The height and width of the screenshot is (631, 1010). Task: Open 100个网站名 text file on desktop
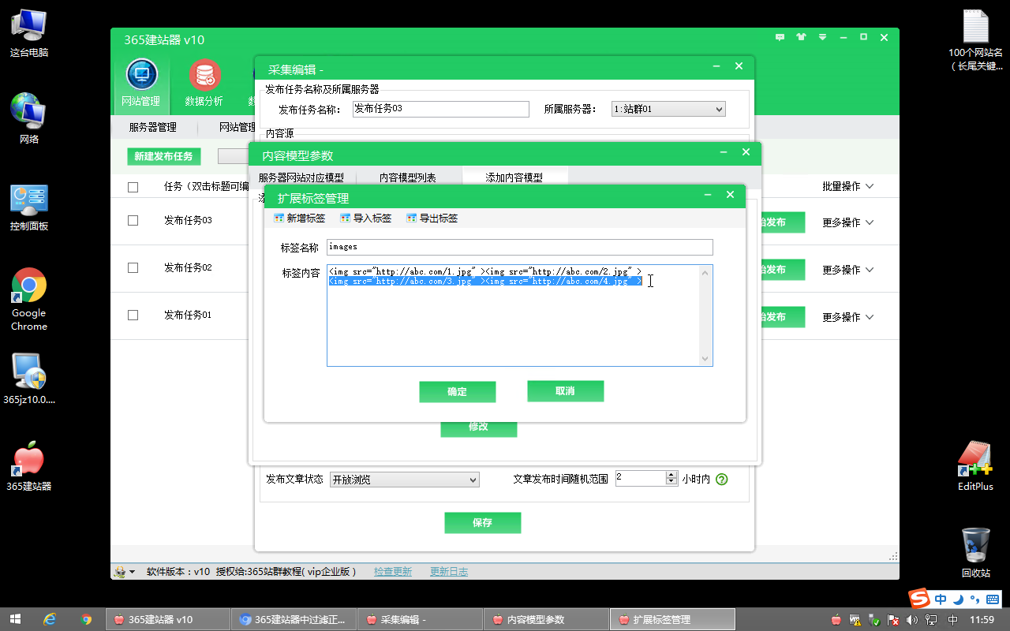975,39
